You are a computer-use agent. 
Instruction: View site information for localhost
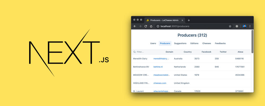pos(158,26)
